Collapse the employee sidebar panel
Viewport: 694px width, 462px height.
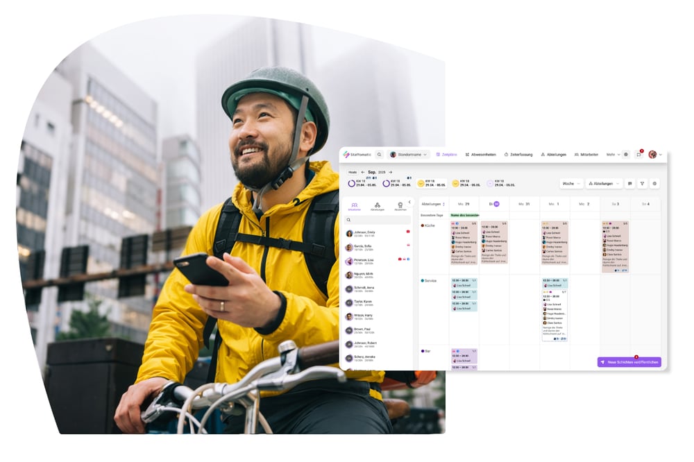point(409,203)
